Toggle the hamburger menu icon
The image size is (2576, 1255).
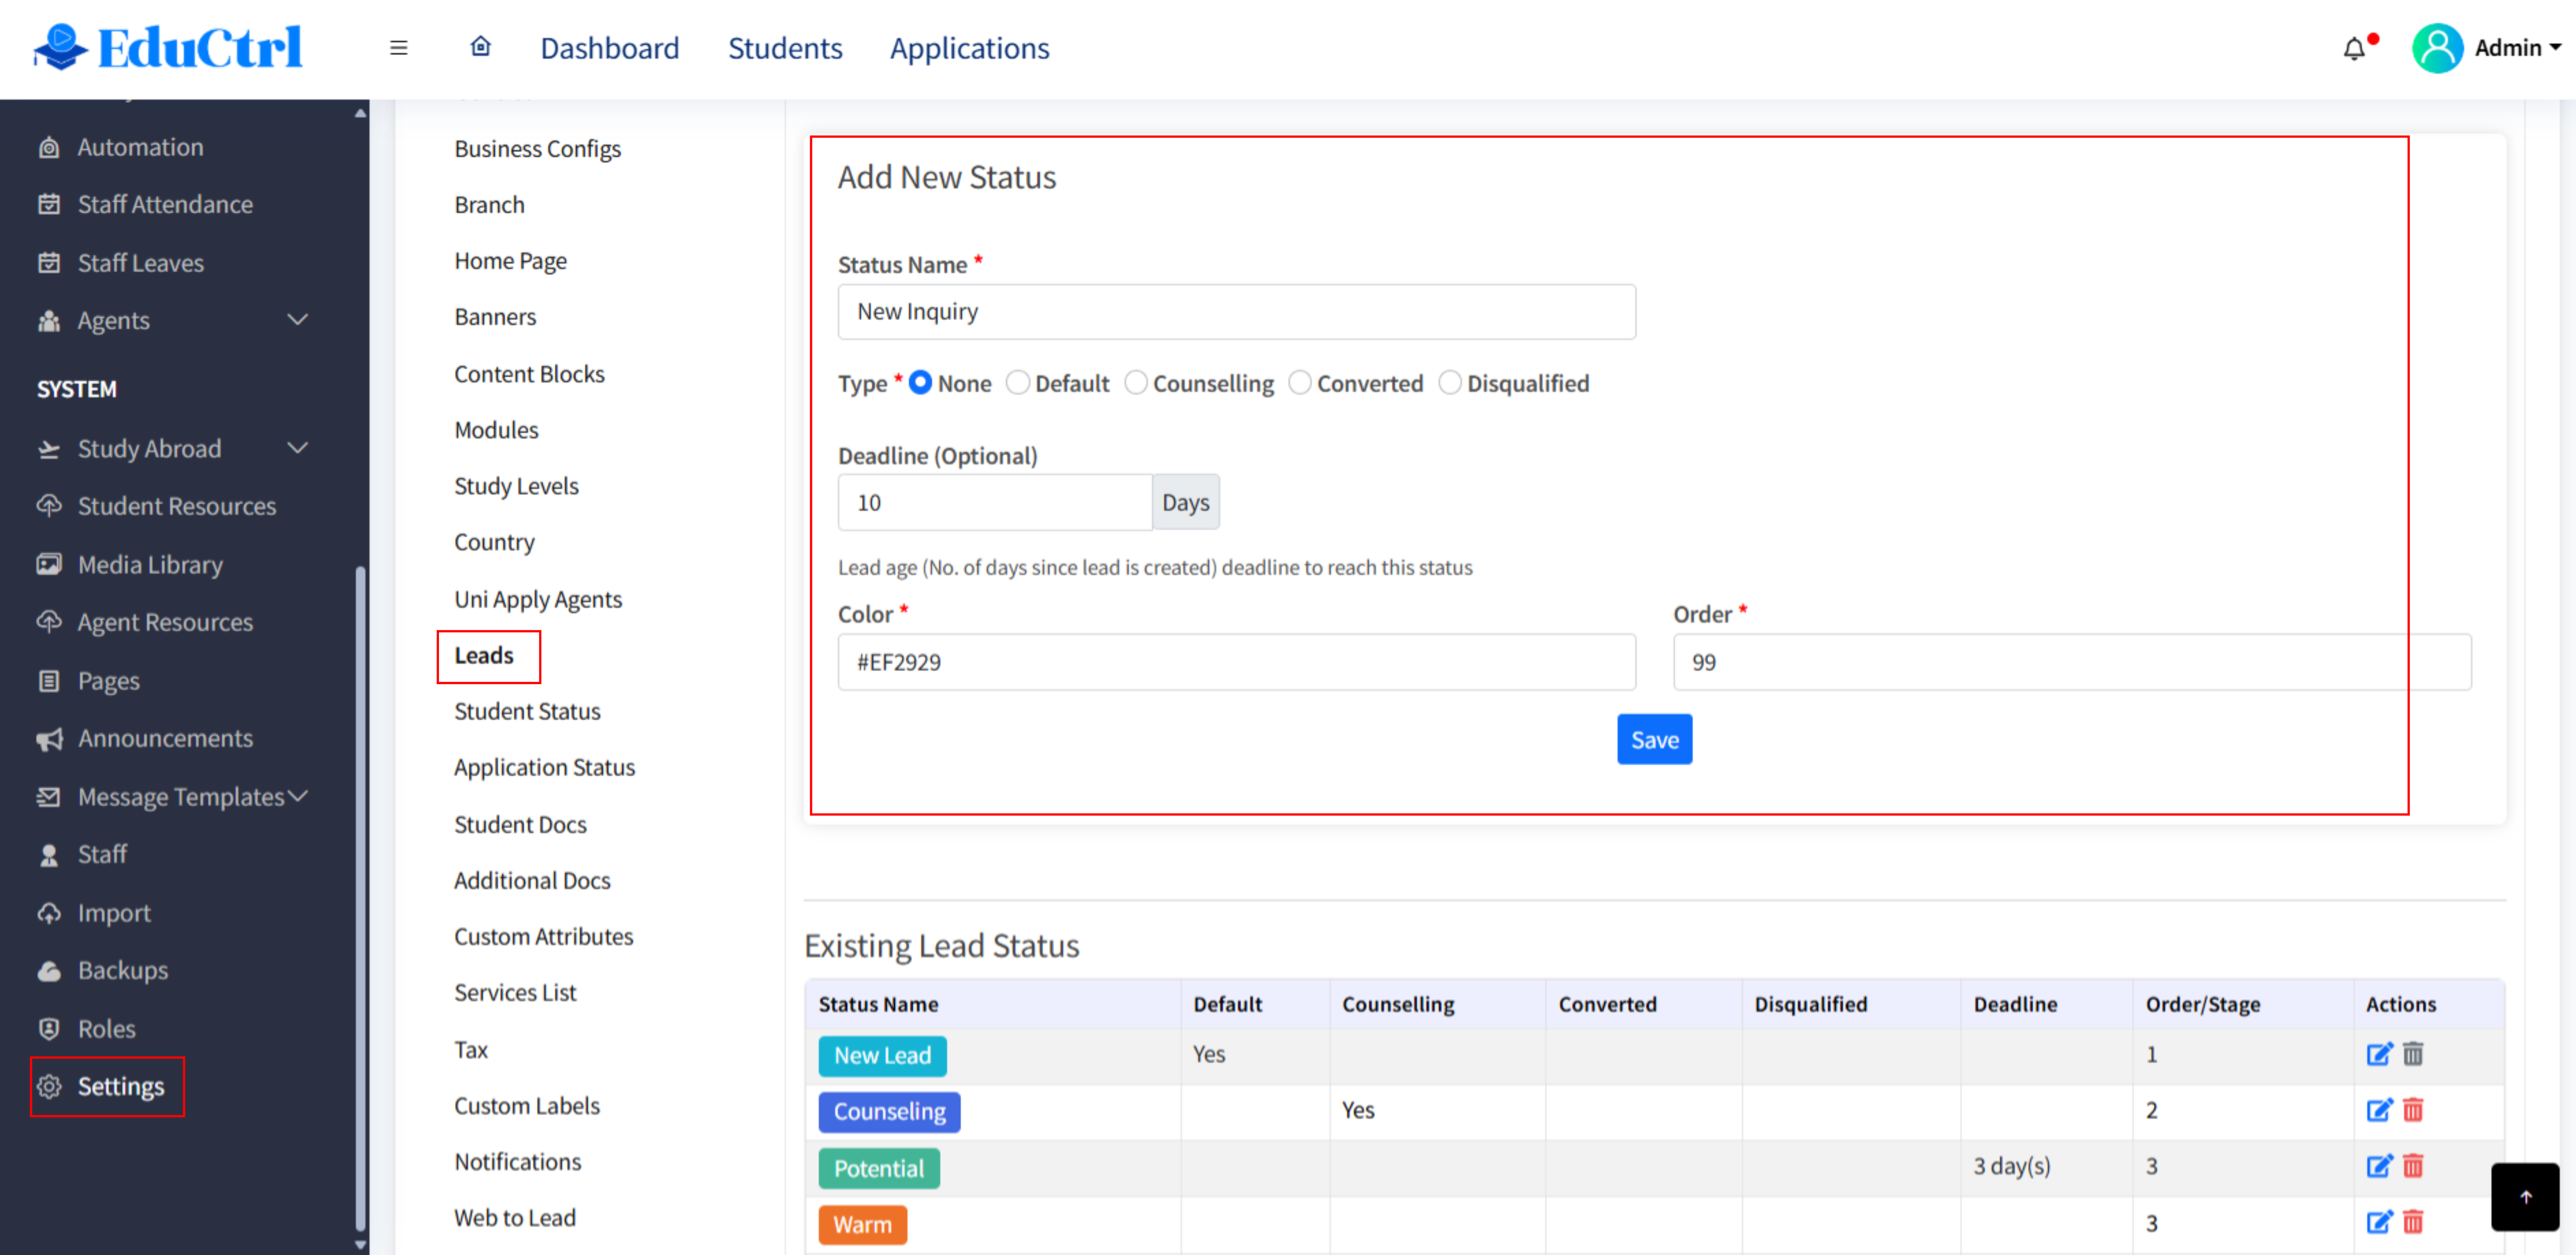[x=398, y=48]
